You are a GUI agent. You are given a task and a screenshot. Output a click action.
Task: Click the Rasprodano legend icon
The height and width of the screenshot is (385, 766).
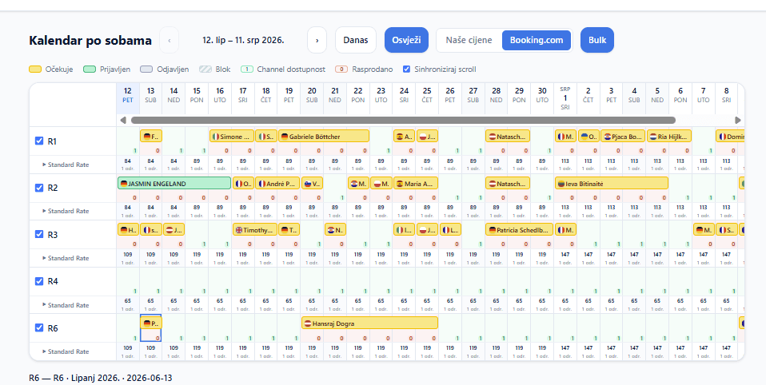[x=342, y=69]
